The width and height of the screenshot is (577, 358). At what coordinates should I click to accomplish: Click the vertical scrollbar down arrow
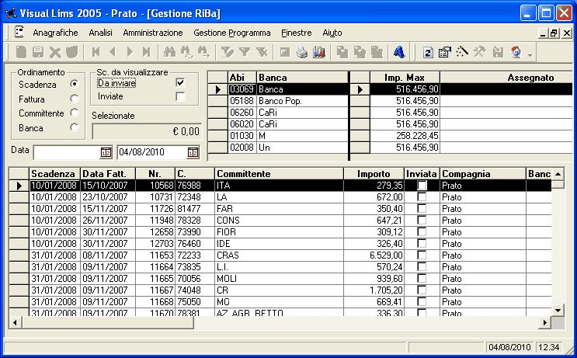coord(558,311)
